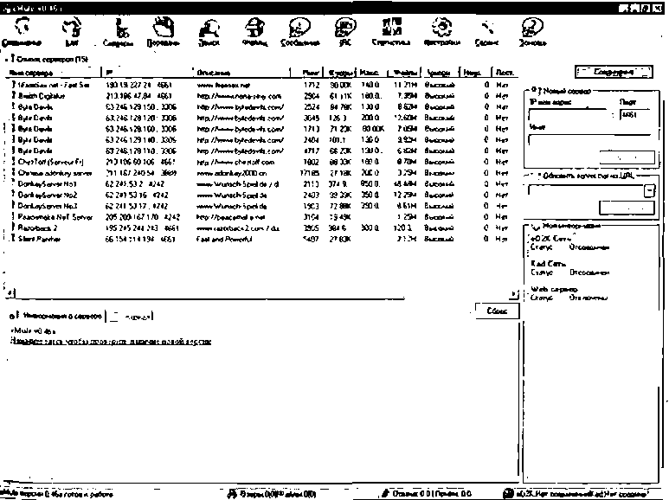Focus the Port field showing 4661
The image size is (669, 500).
(635, 115)
